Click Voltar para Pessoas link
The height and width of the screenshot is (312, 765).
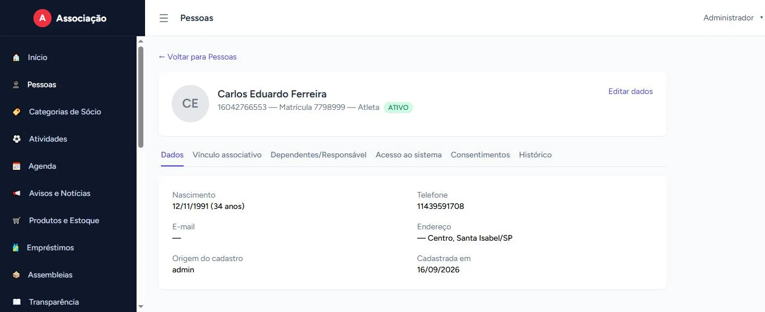pyautogui.click(x=198, y=57)
